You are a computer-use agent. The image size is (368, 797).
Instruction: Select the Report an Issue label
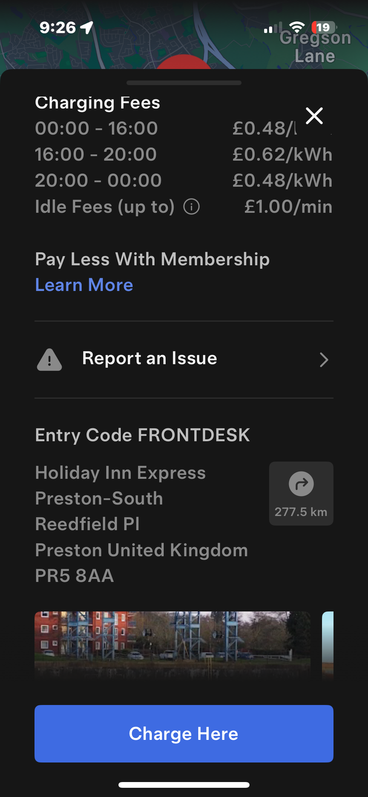pos(149,358)
